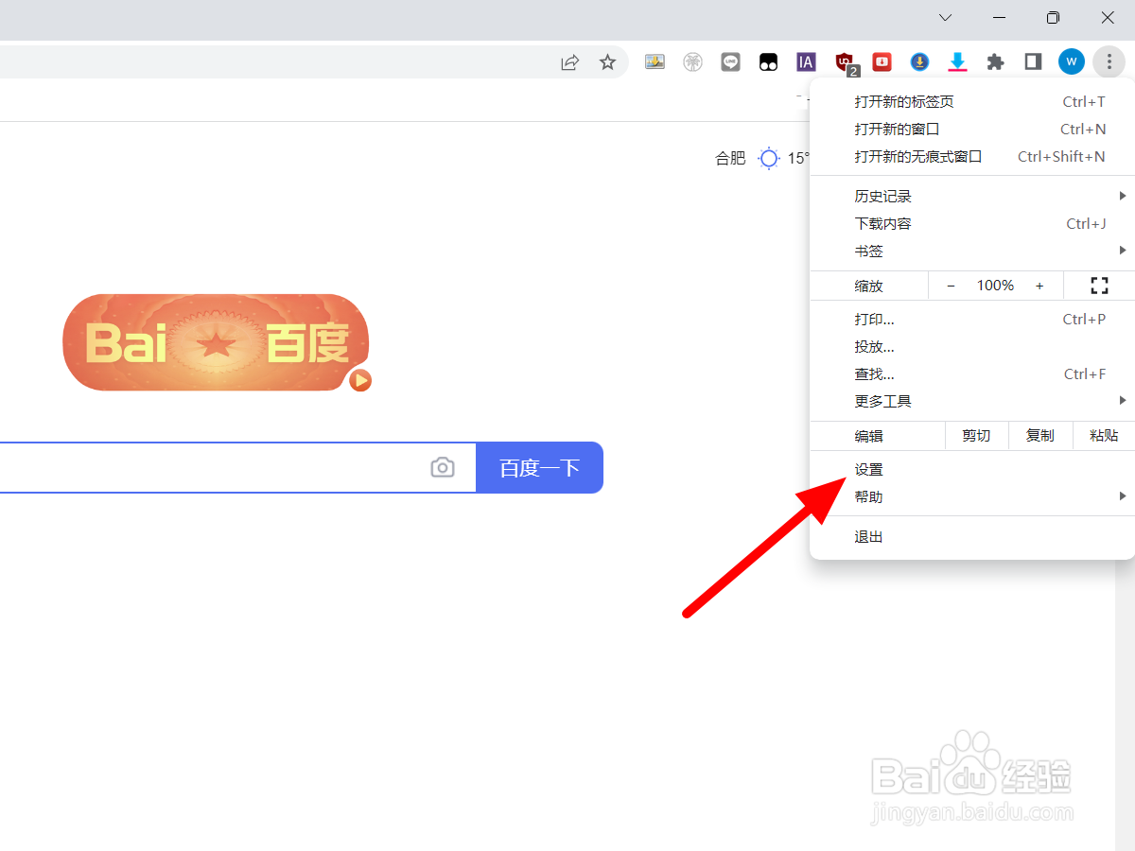Open the profile avatar labeled W

(1071, 62)
